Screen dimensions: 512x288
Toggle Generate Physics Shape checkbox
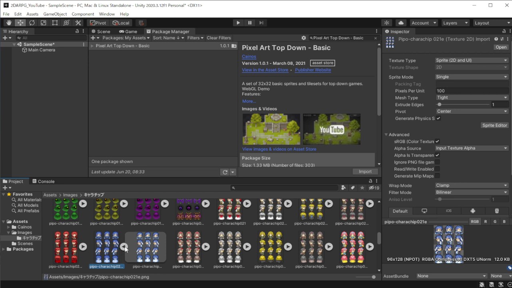(x=438, y=118)
